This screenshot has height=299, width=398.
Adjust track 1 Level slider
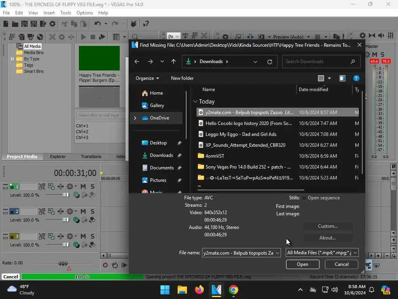pos(65,195)
